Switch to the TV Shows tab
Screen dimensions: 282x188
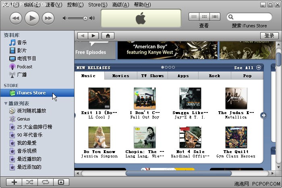[x=152, y=76]
